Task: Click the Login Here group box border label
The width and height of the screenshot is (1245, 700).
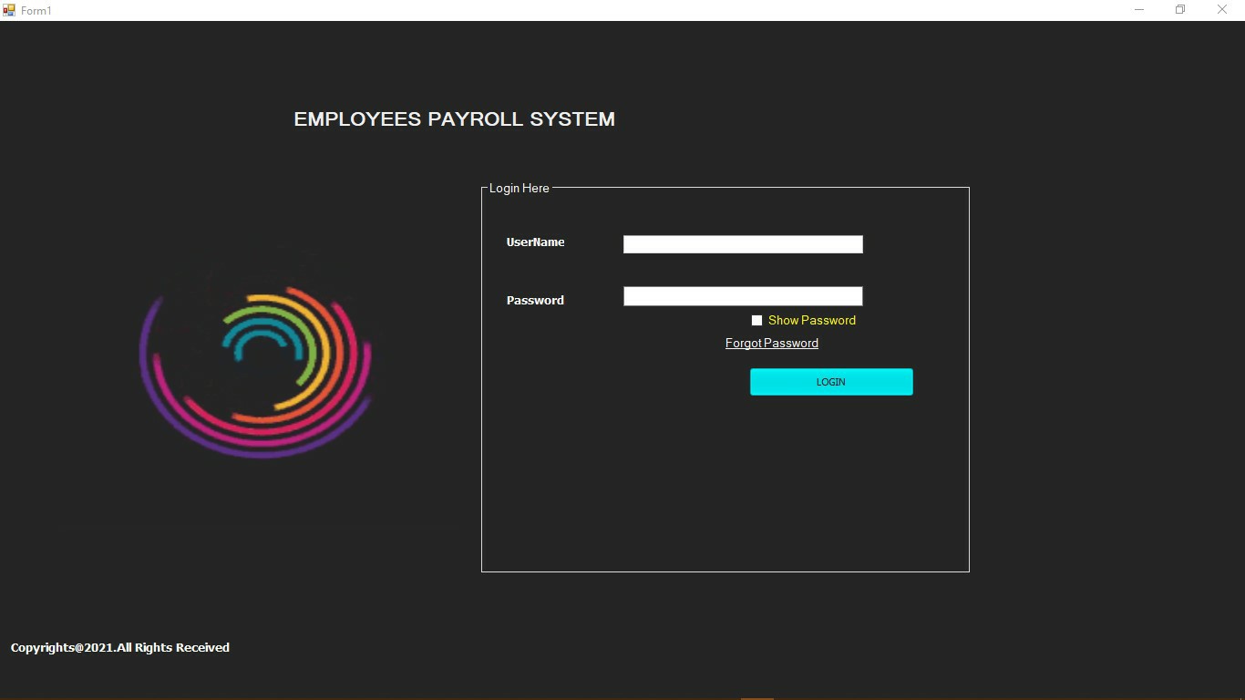Action: [x=519, y=188]
